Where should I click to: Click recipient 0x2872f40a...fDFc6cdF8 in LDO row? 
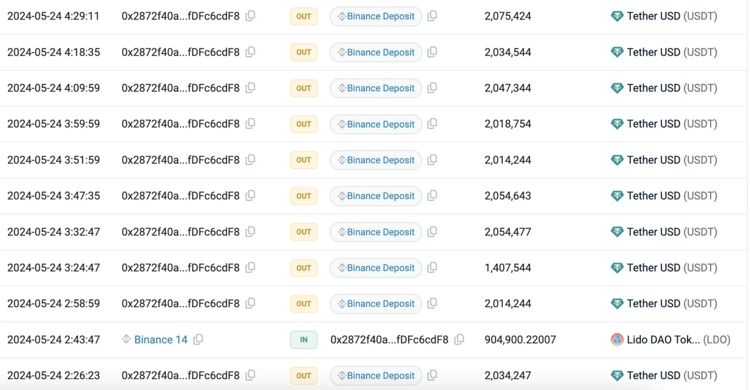pyautogui.click(x=389, y=340)
